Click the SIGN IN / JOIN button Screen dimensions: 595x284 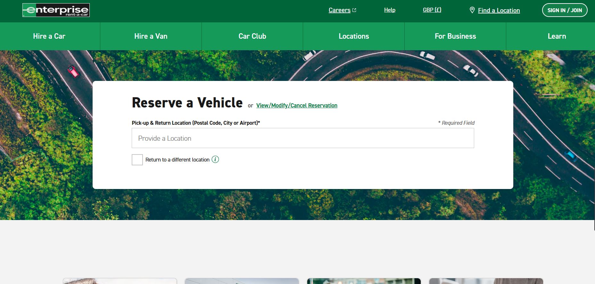click(565, 10)
